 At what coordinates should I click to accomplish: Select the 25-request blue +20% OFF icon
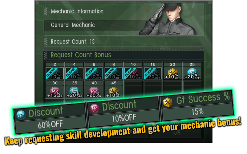point(192,74)
